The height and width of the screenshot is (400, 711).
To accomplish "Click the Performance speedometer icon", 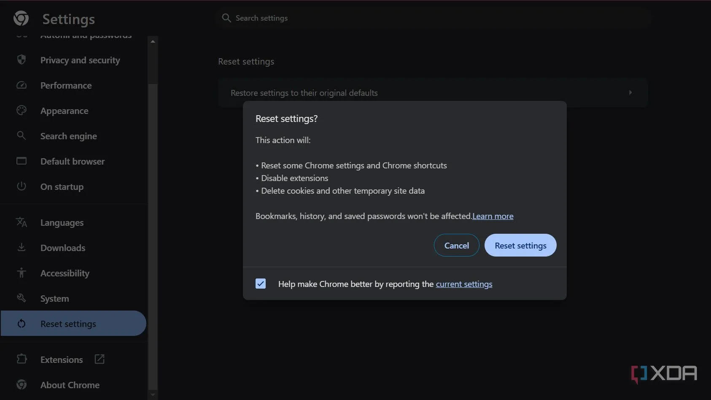I will 22,85.
